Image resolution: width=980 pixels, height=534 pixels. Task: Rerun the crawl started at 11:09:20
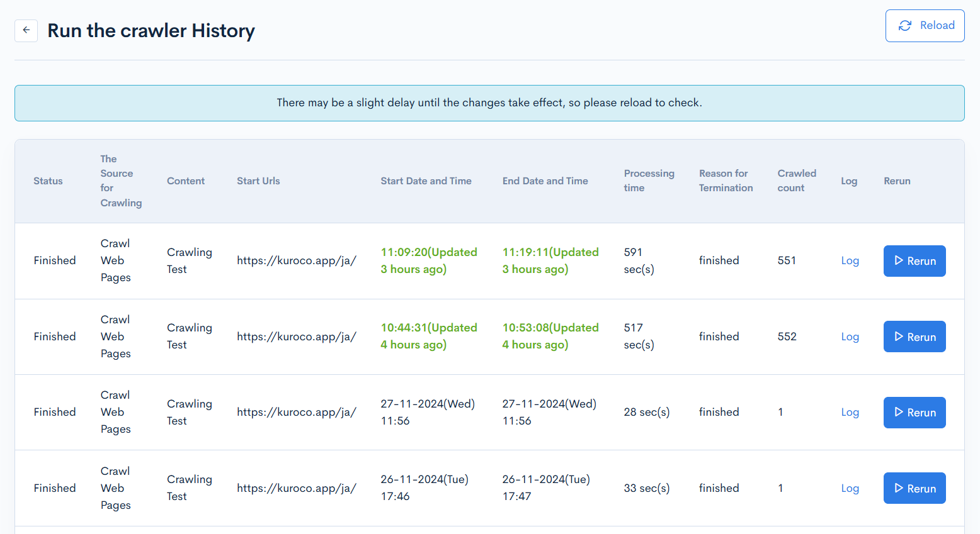tap(914, 261)
